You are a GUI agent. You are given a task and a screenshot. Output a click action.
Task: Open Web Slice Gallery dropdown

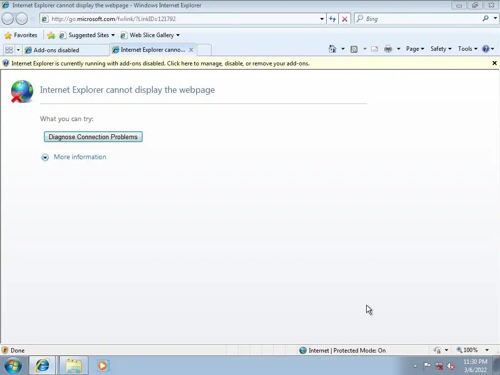pos(150,35)
